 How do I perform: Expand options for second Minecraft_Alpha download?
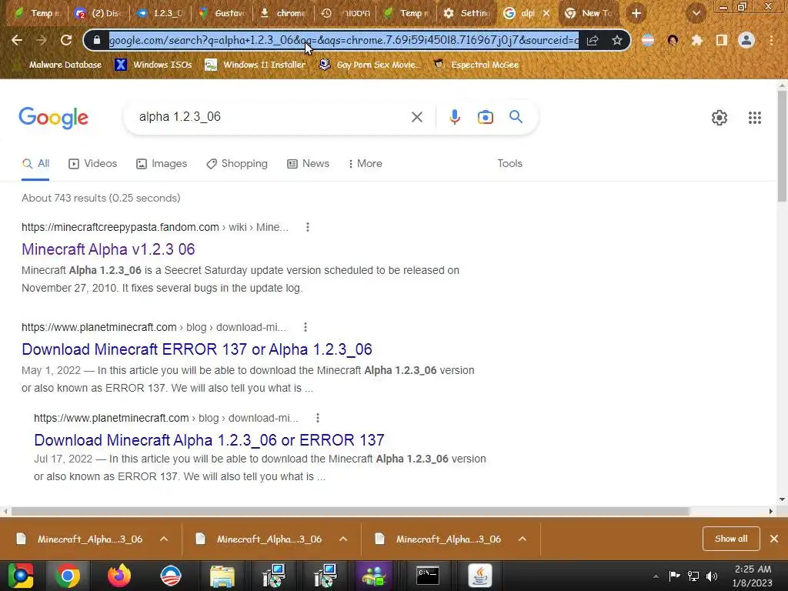click(x=343, y=539)
